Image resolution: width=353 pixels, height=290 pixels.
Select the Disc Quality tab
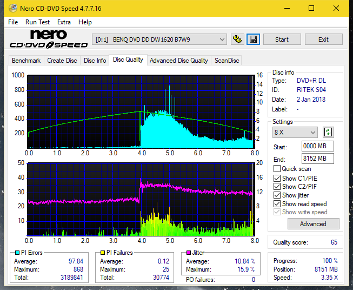click(x=128, y=60)
